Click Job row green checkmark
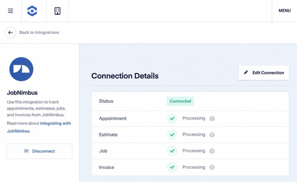This screenshot has width=297, height=182. coord(172,151)
